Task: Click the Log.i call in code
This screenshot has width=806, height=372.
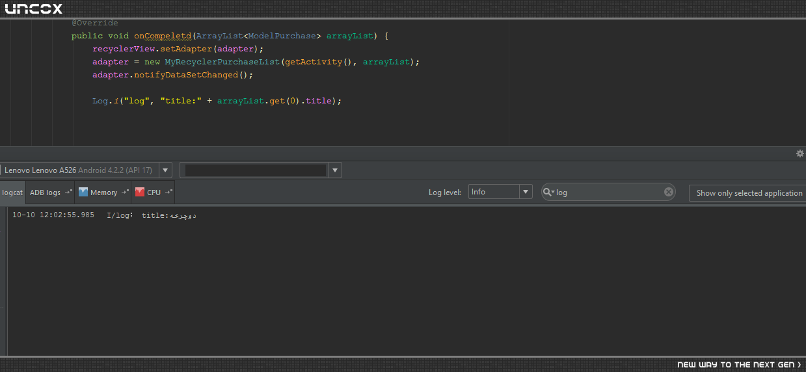Action: tap(105, 101)
